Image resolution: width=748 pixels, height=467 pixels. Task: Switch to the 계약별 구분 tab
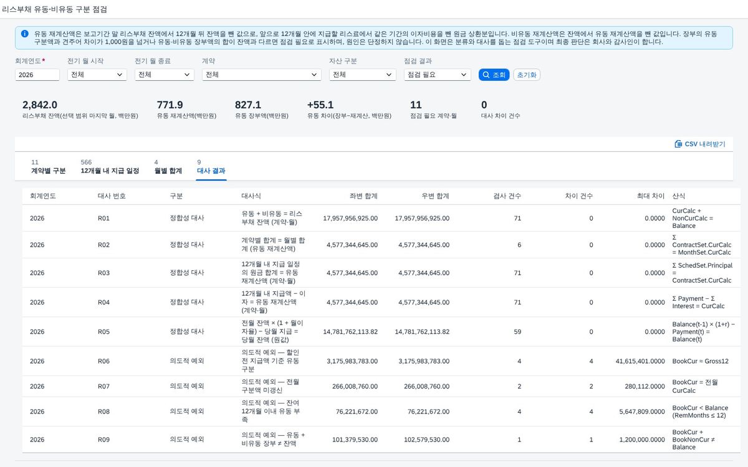pos(48,167)
